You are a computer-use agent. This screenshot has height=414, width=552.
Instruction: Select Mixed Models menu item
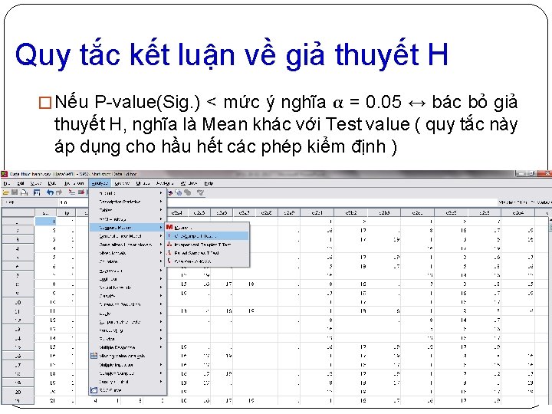(x=127, y=253)
